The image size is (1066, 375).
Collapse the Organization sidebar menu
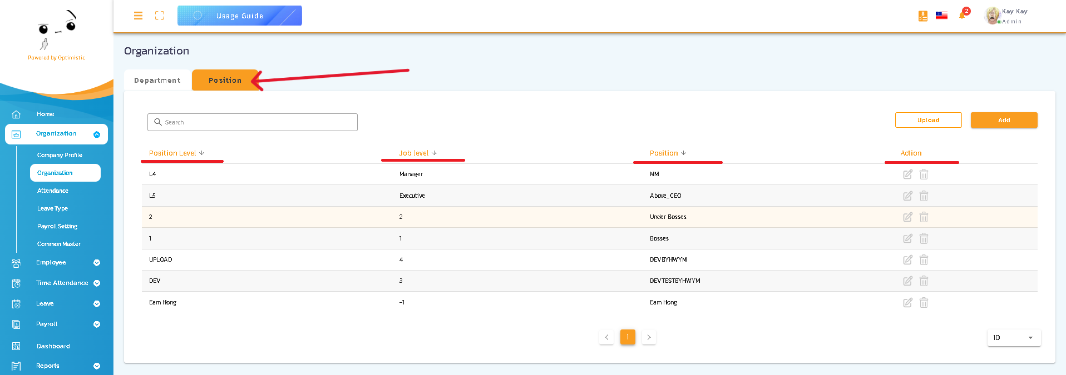97,134
